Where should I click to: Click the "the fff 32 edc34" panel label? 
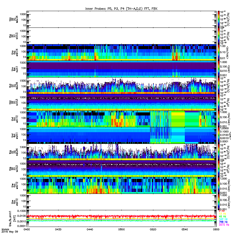pos(14,152)
